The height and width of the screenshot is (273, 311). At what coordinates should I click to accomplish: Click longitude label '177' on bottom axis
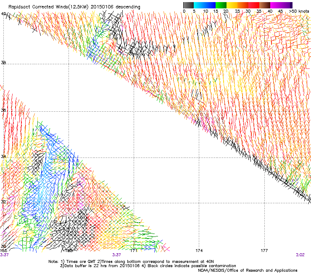click(x=264, y=251)
